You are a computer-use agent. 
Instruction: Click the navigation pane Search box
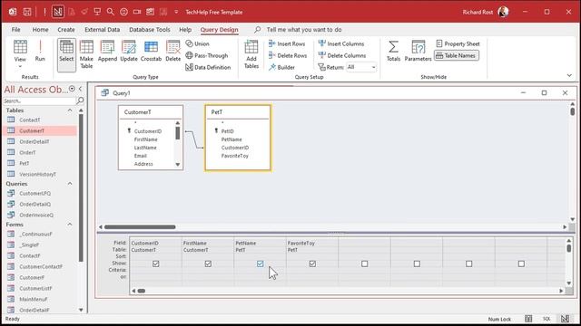(x=39, y=101)
